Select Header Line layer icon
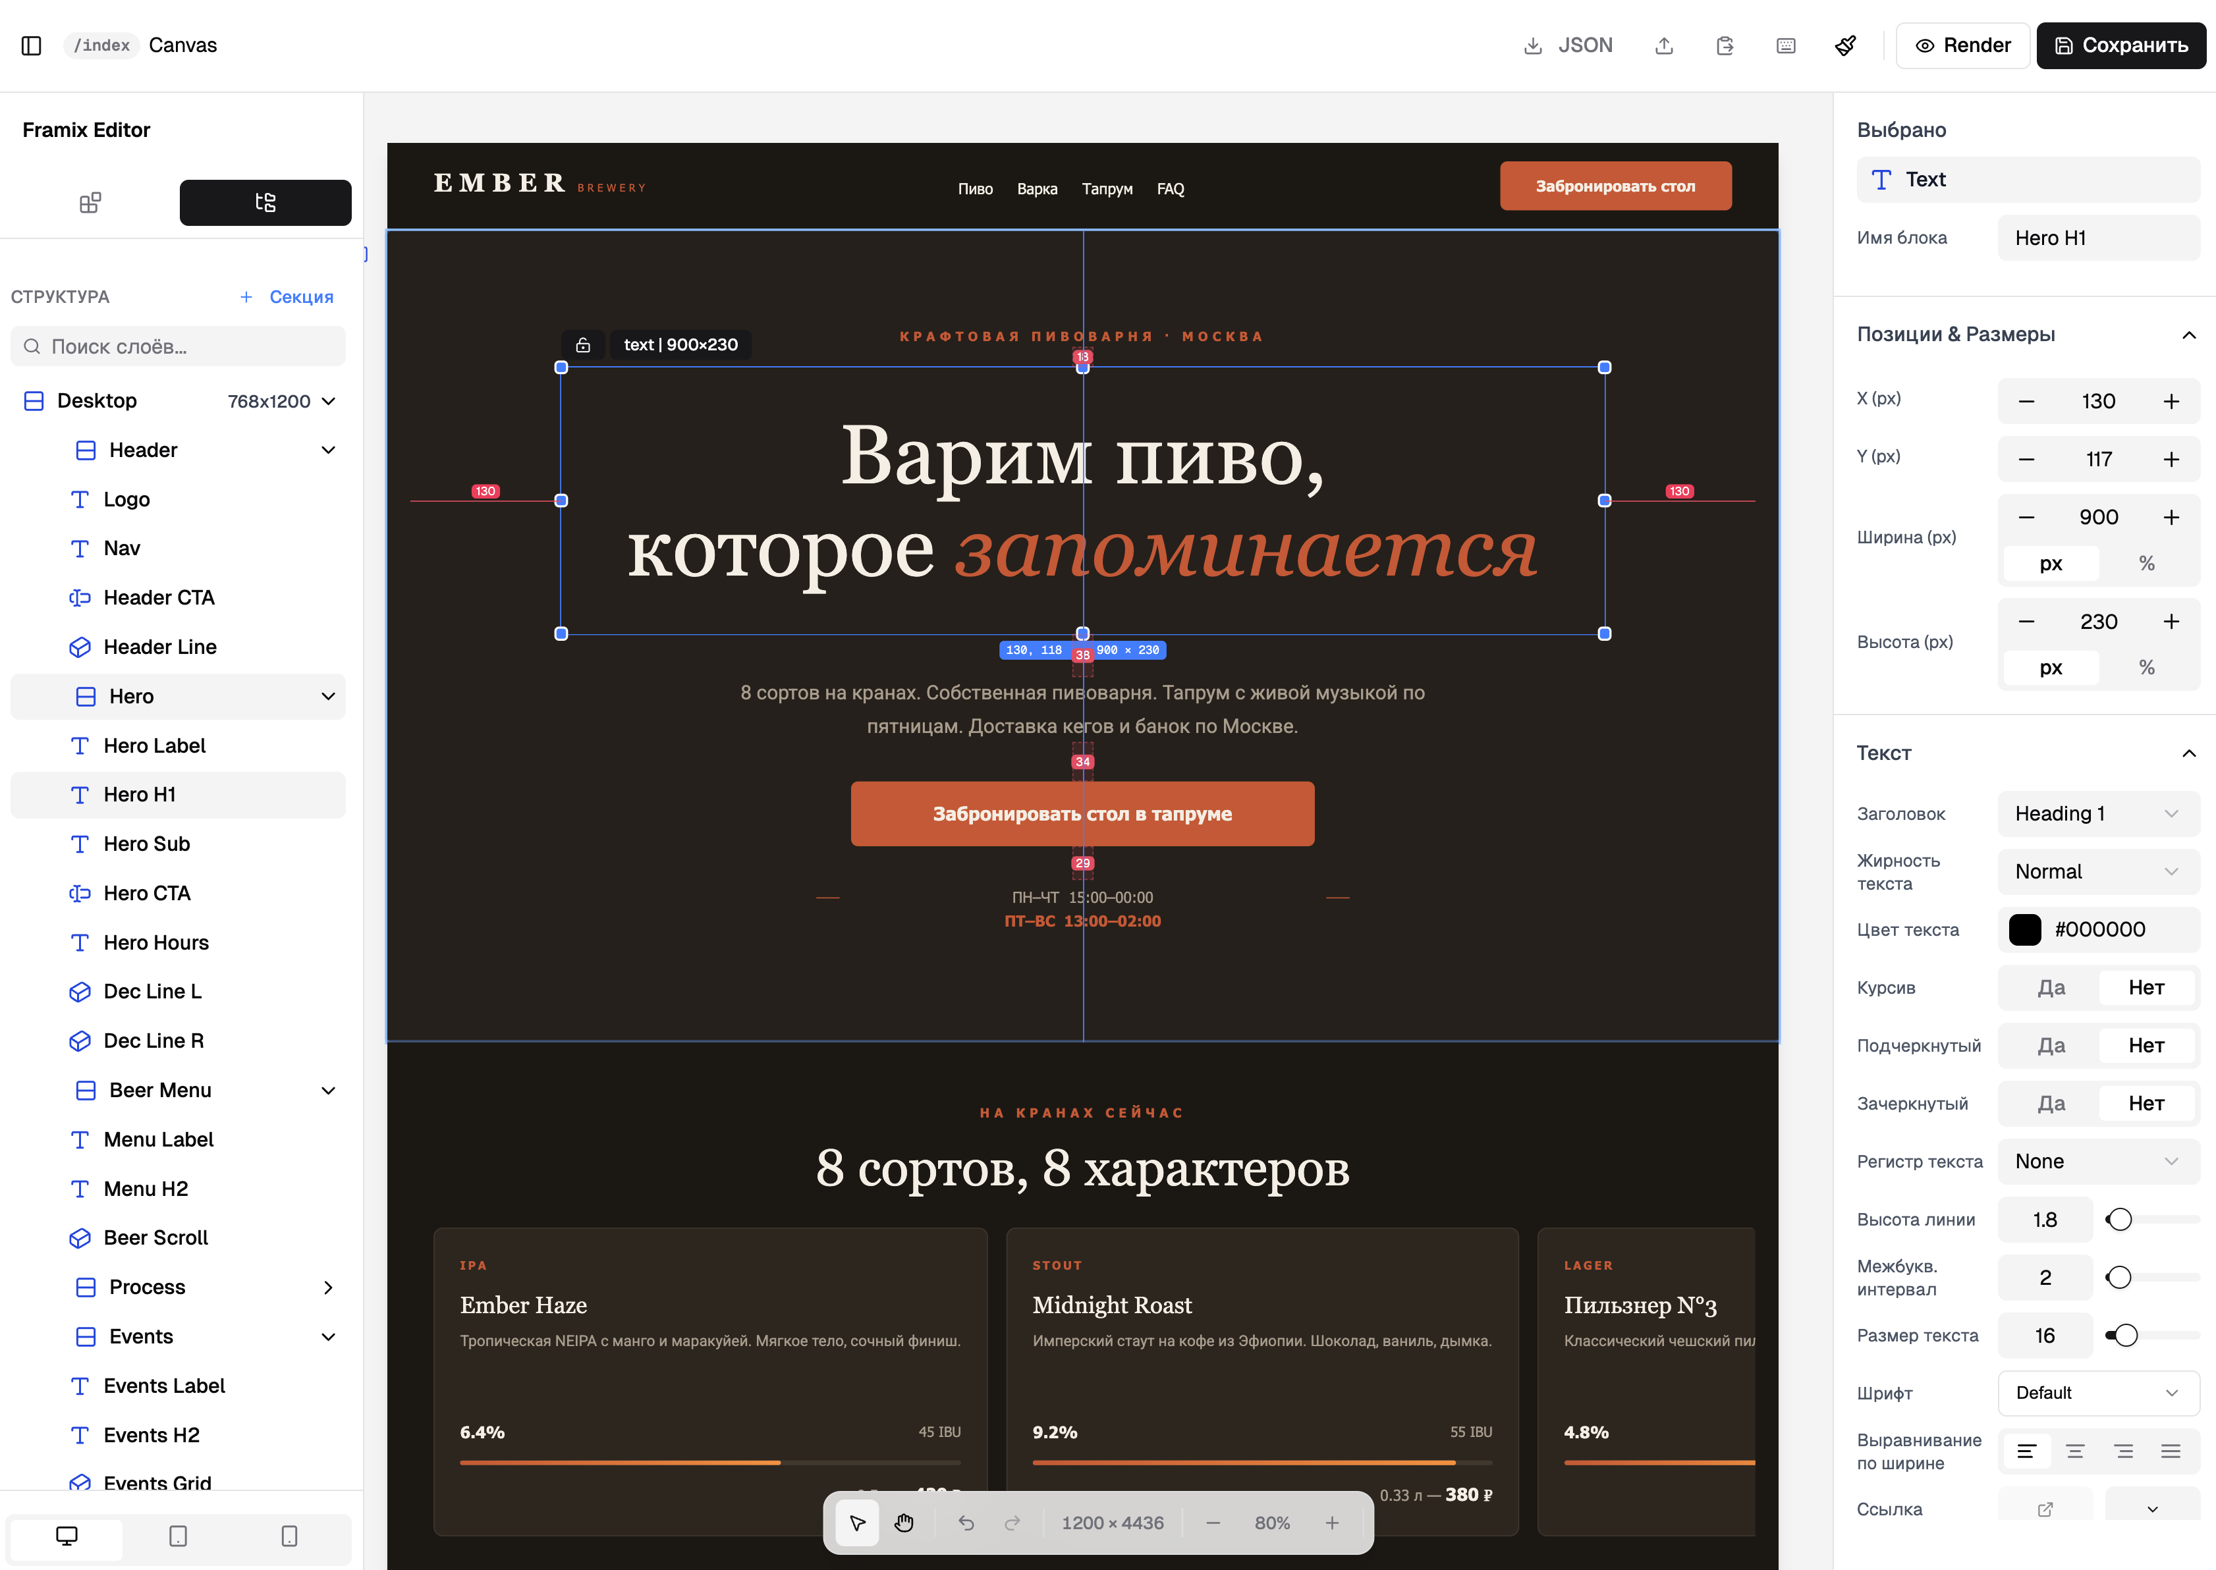2216x1570 pixels. click(80, 648)
